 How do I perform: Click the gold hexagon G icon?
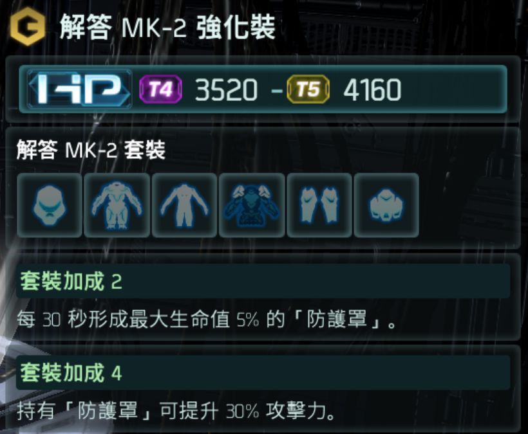click(28, 28)
